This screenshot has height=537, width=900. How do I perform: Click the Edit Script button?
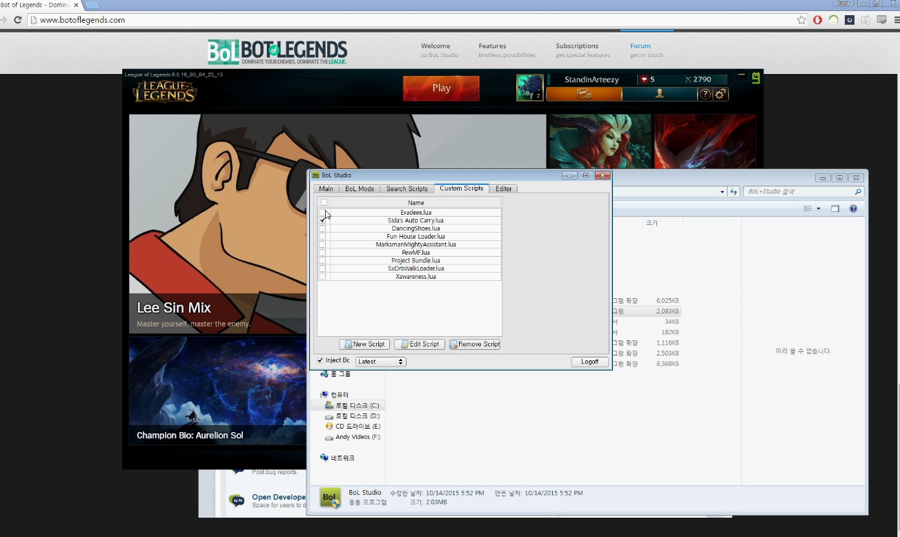pyautogui.click(x=420, y=344)
